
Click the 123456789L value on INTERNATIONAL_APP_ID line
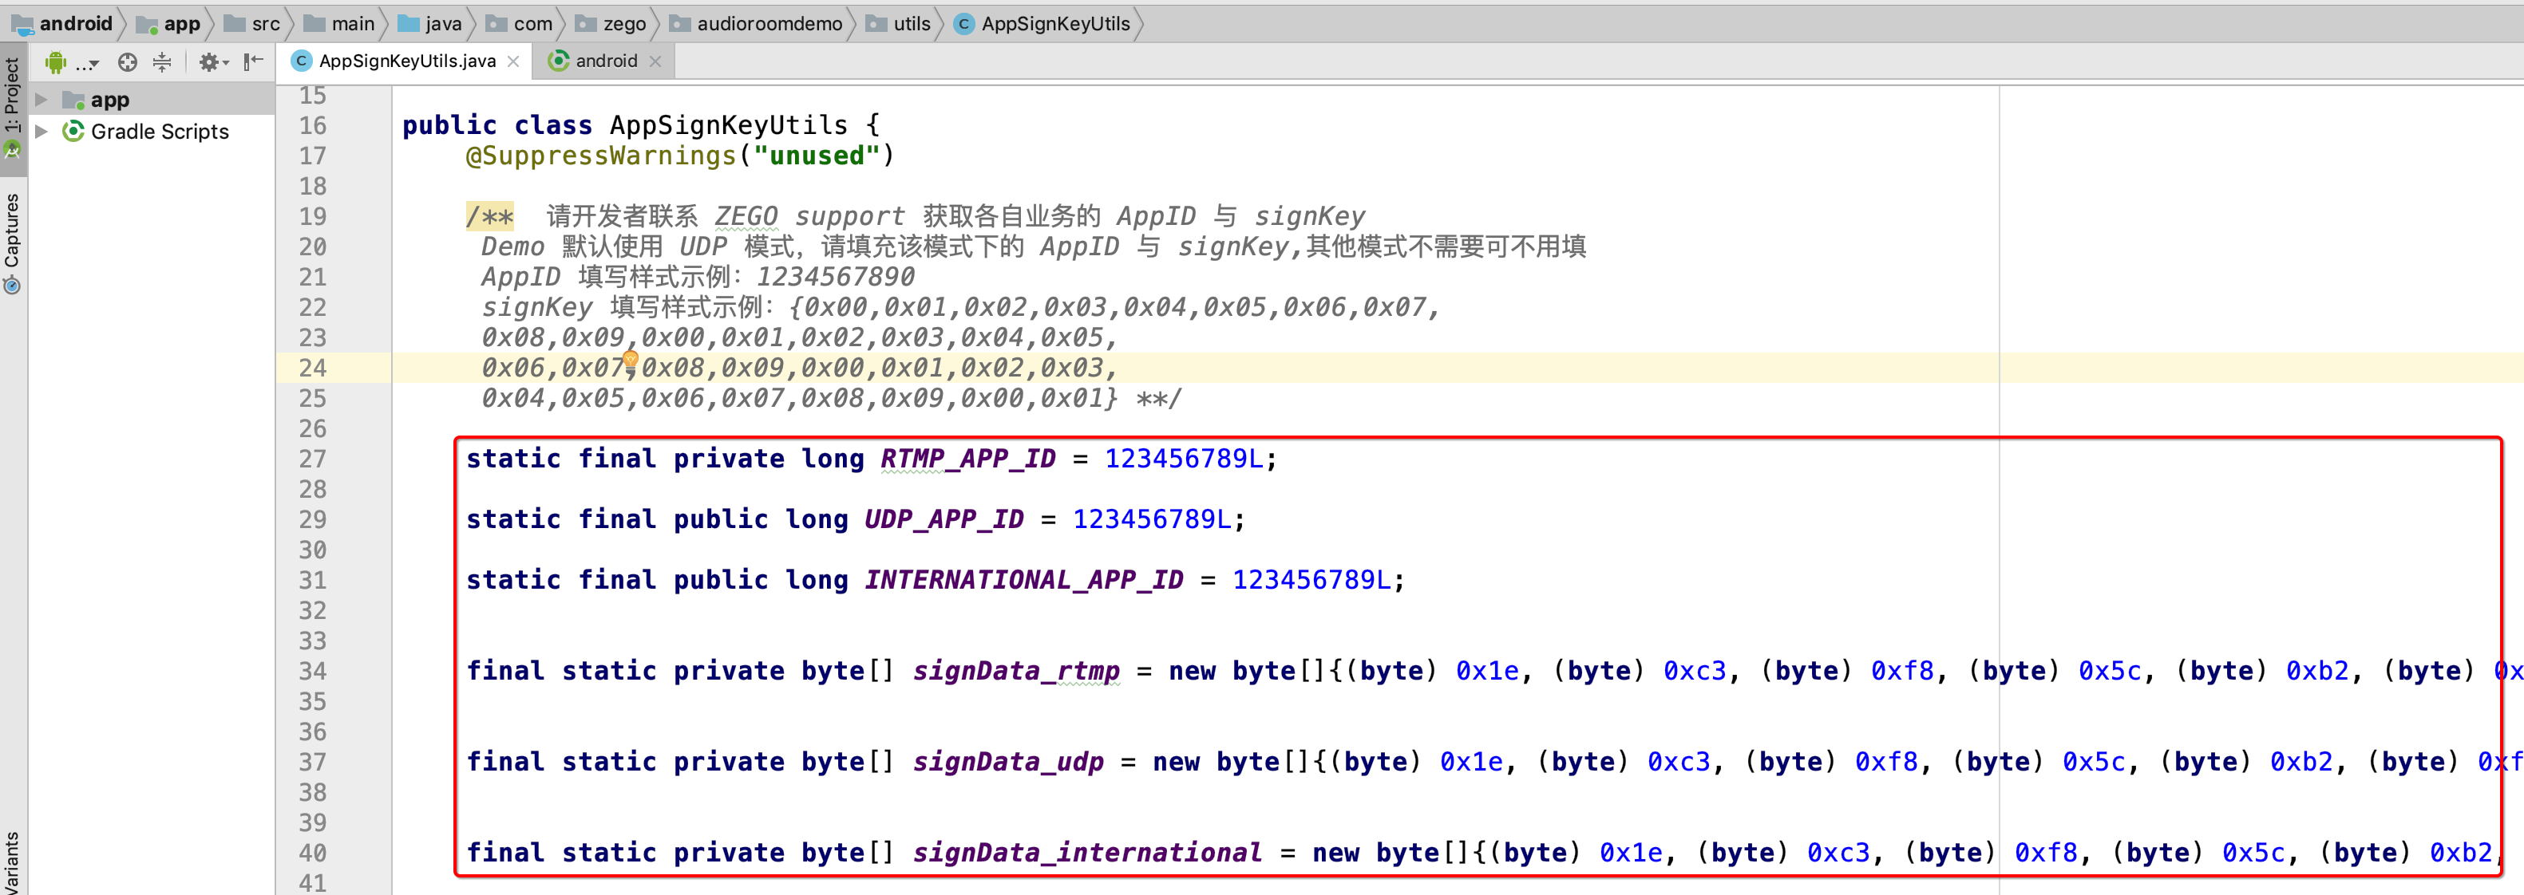(1311, 580)
